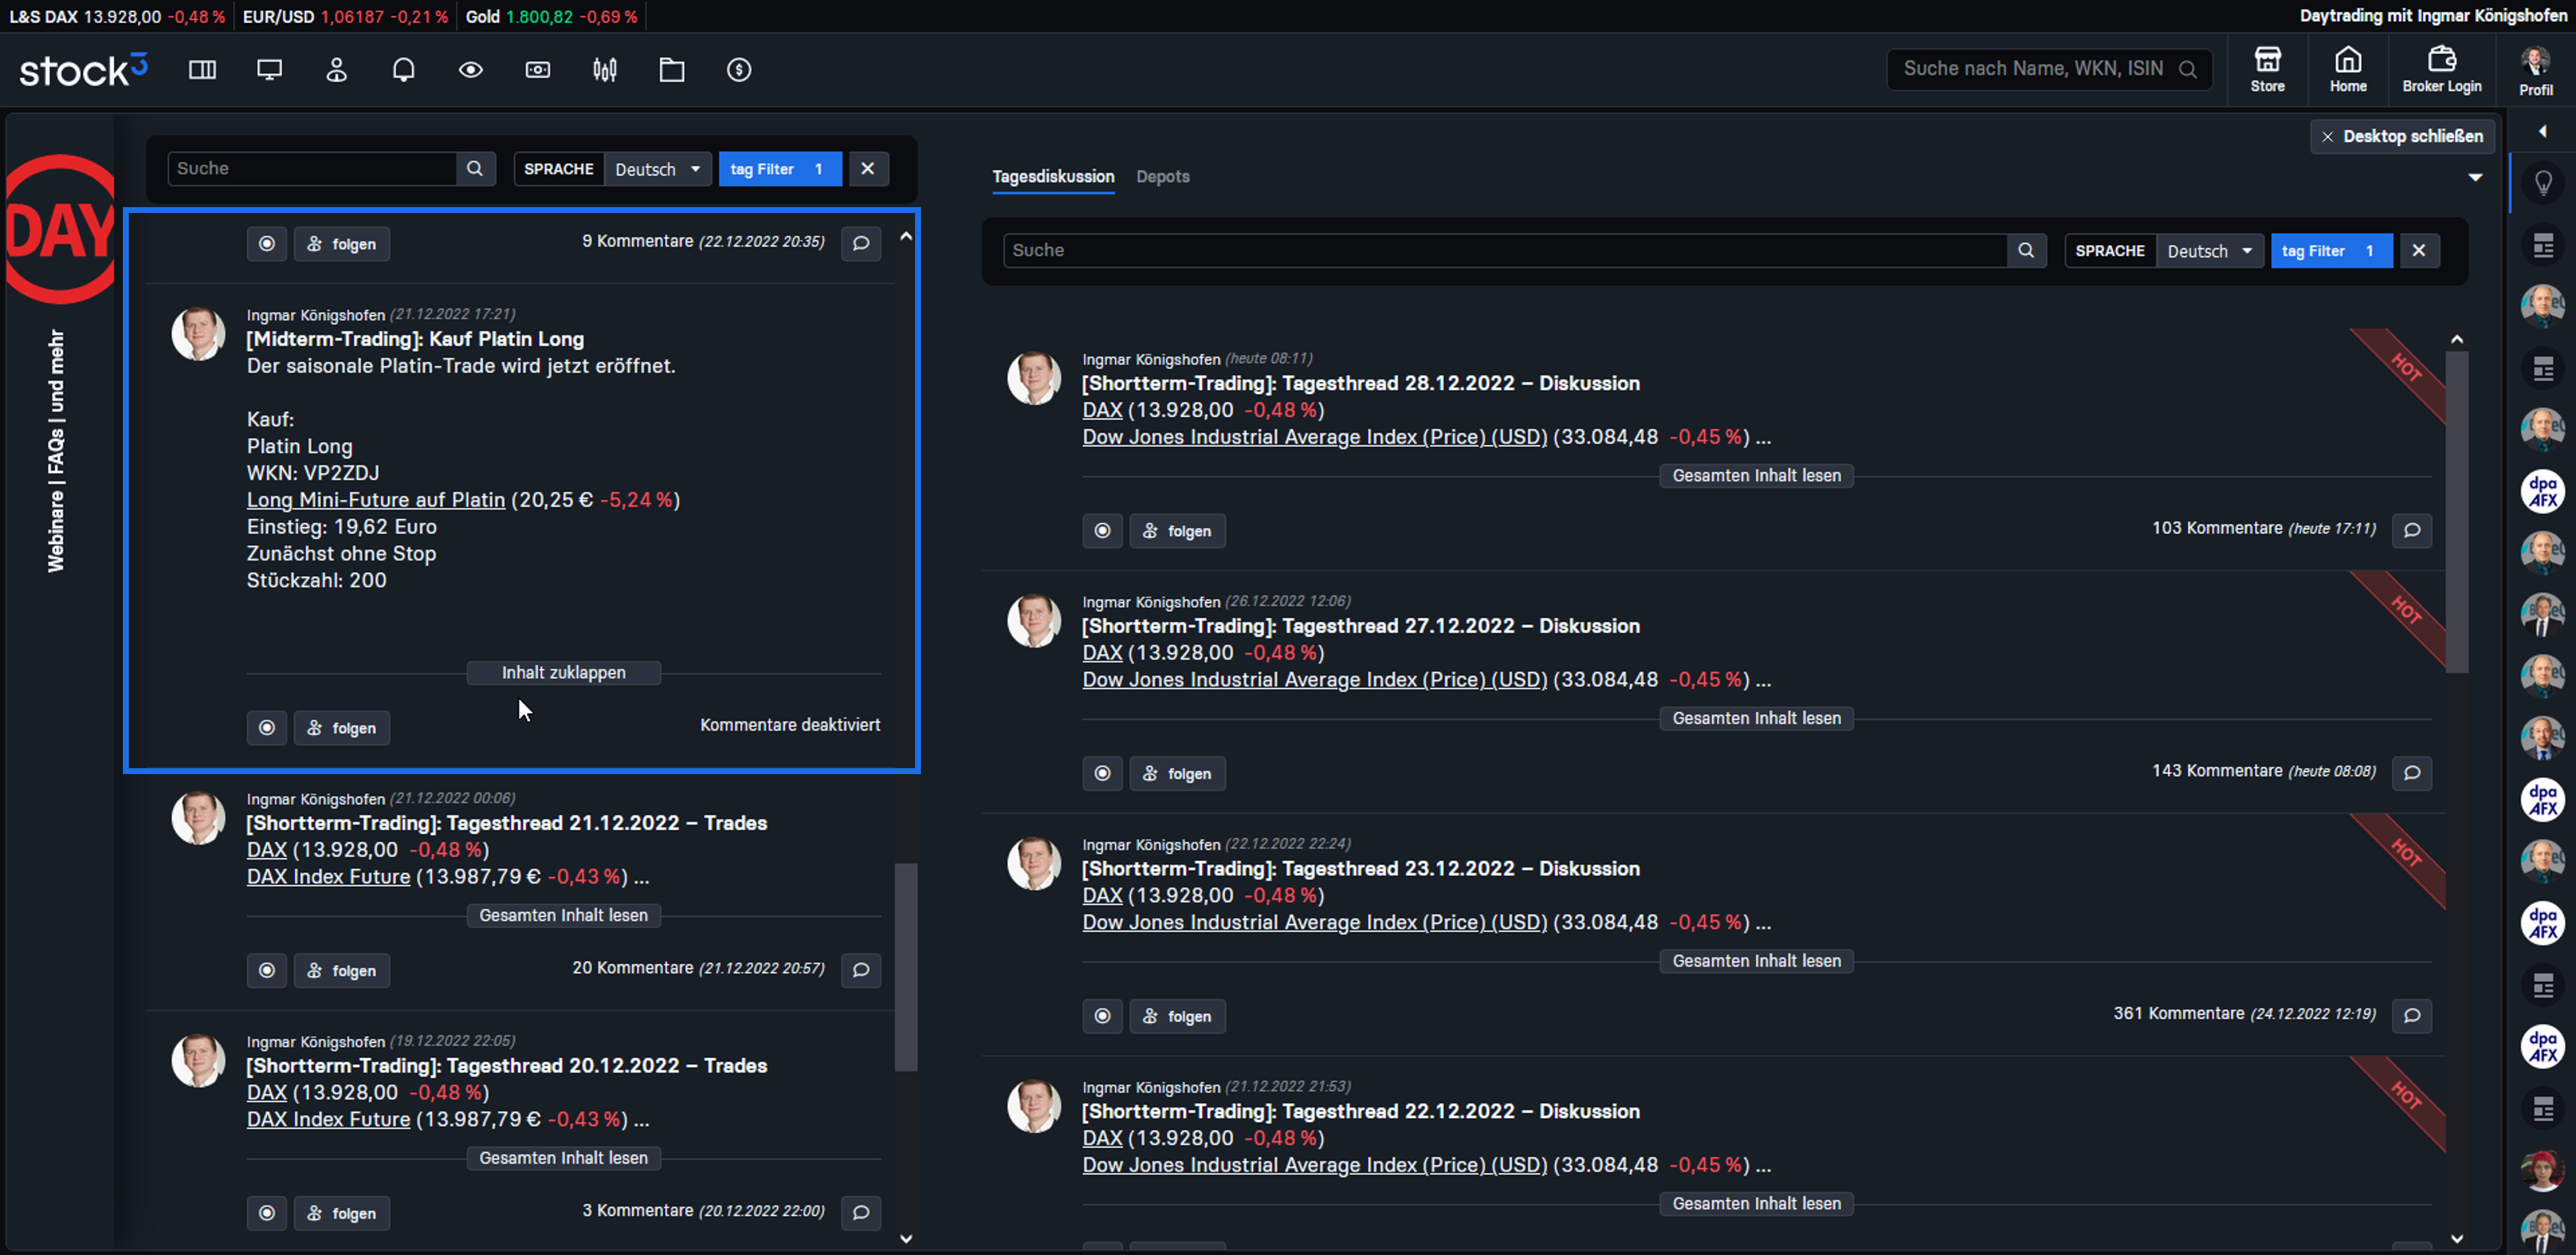Click the stock3 logo

coord(83,70)
